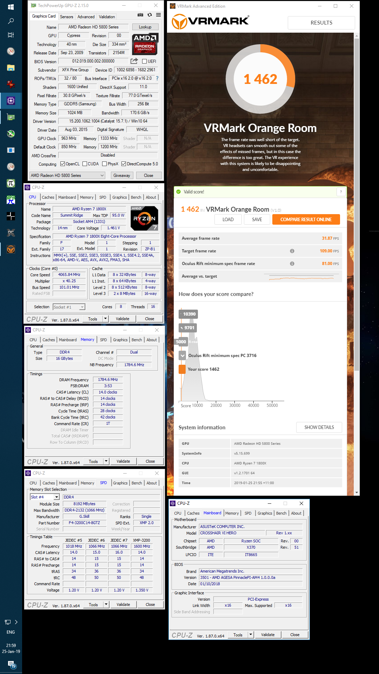Click the 10390 score marker on chart
The image size is (379, 674).
click(189, 314)
